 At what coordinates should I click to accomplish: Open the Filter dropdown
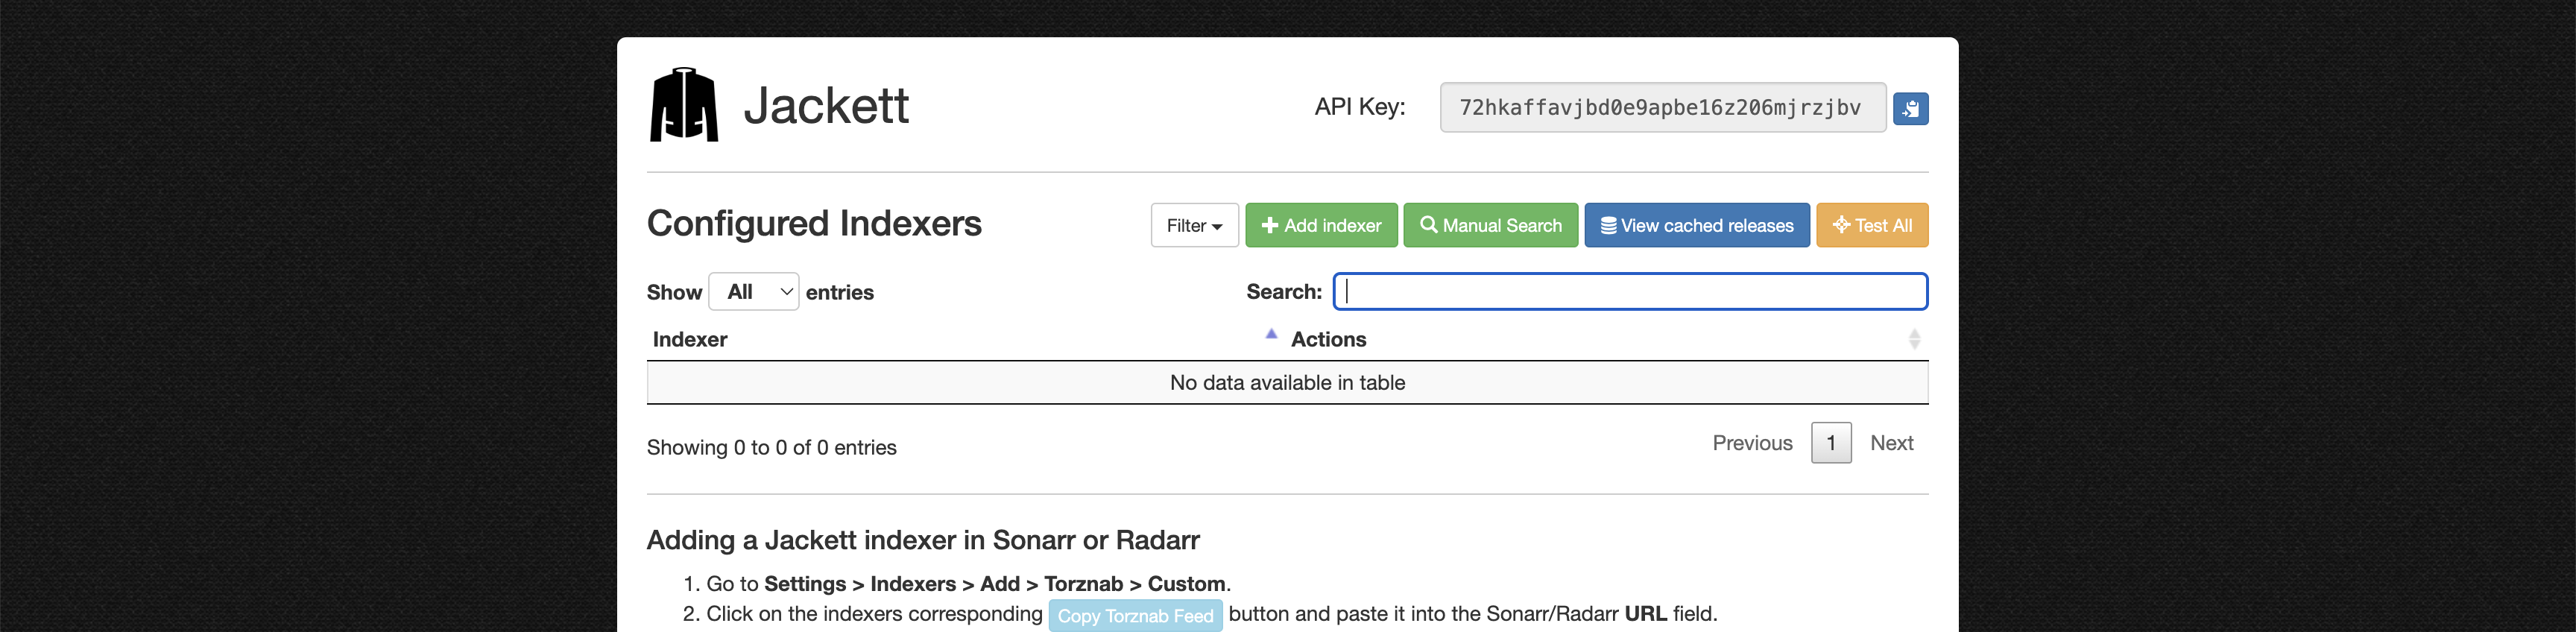click(x=1194, y=226)
